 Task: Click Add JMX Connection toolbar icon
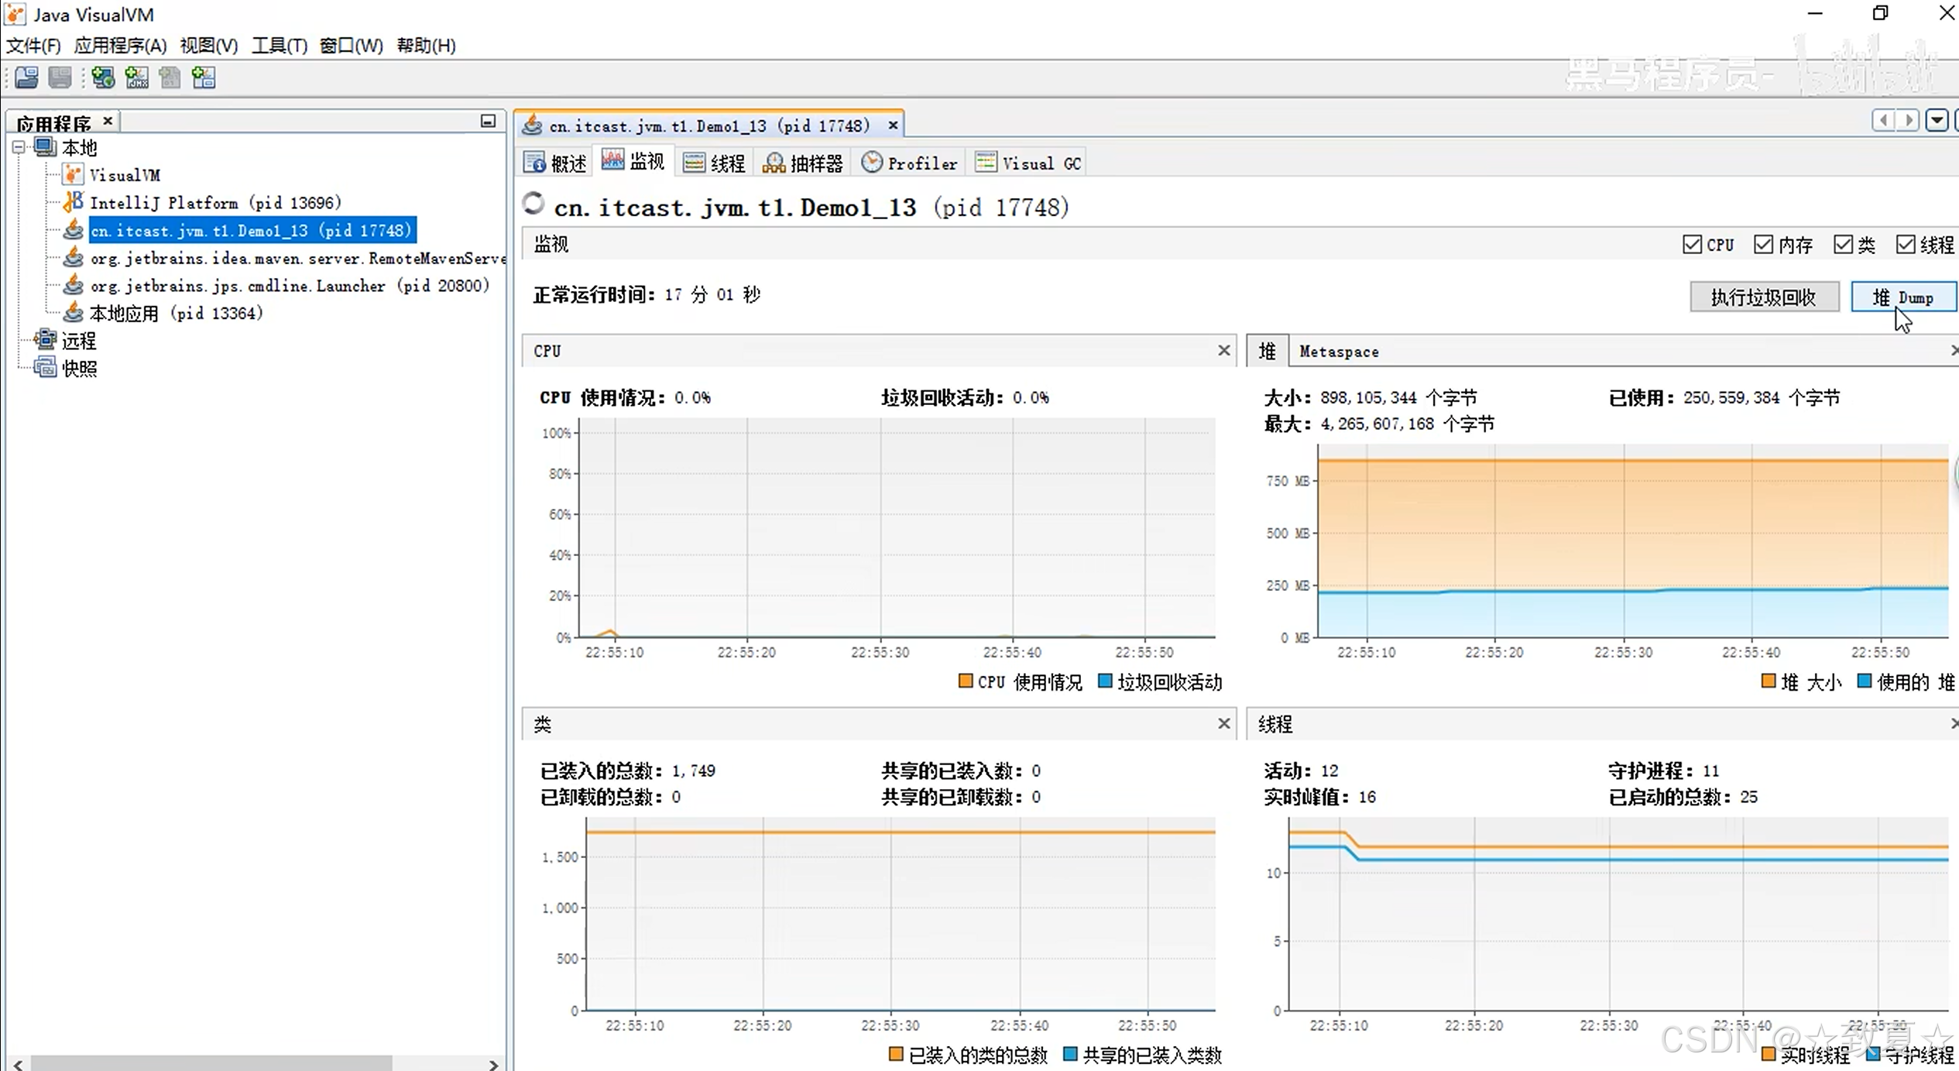click(x=136, y=77)
